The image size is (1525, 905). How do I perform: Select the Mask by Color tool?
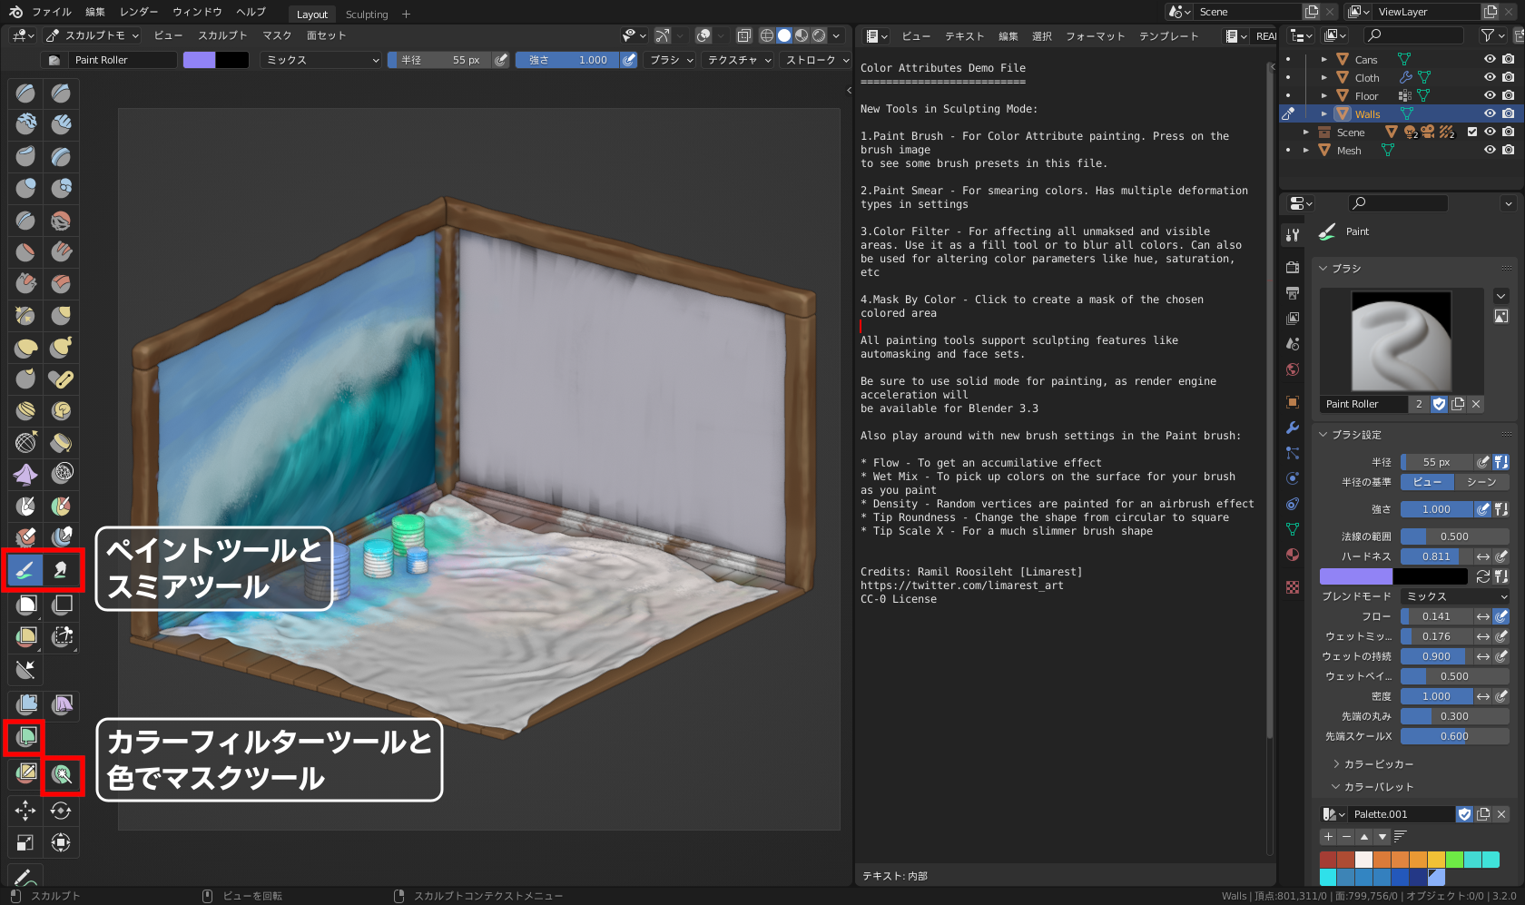62,776
